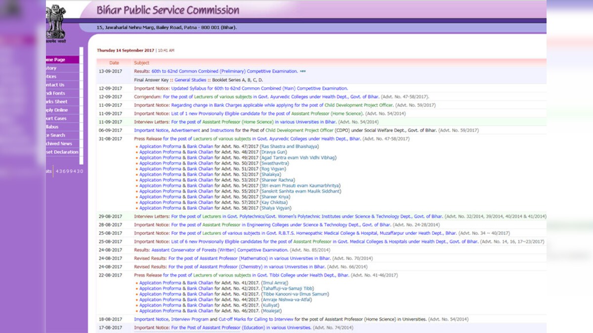The width and height of the screenshot is (593, 333).
Task: Open the 6 new Provisionally Eligible candidates list
Action: click(x=325, y=242)
